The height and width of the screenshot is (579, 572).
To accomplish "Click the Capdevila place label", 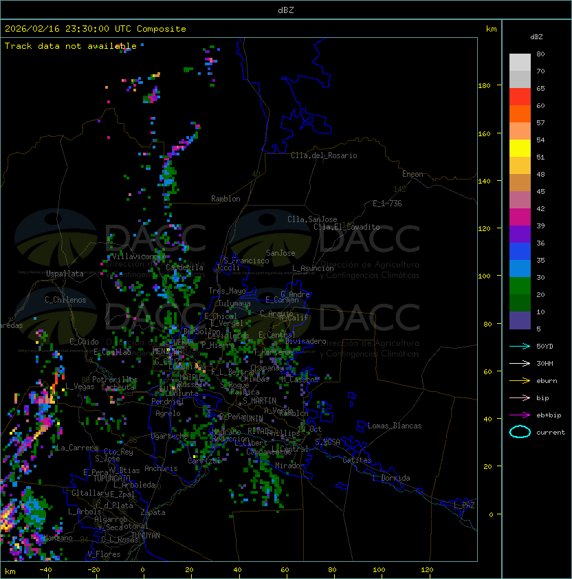I will click(x=184, y=267).
